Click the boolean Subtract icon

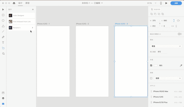pyautogui.click(x=155, y=14)
